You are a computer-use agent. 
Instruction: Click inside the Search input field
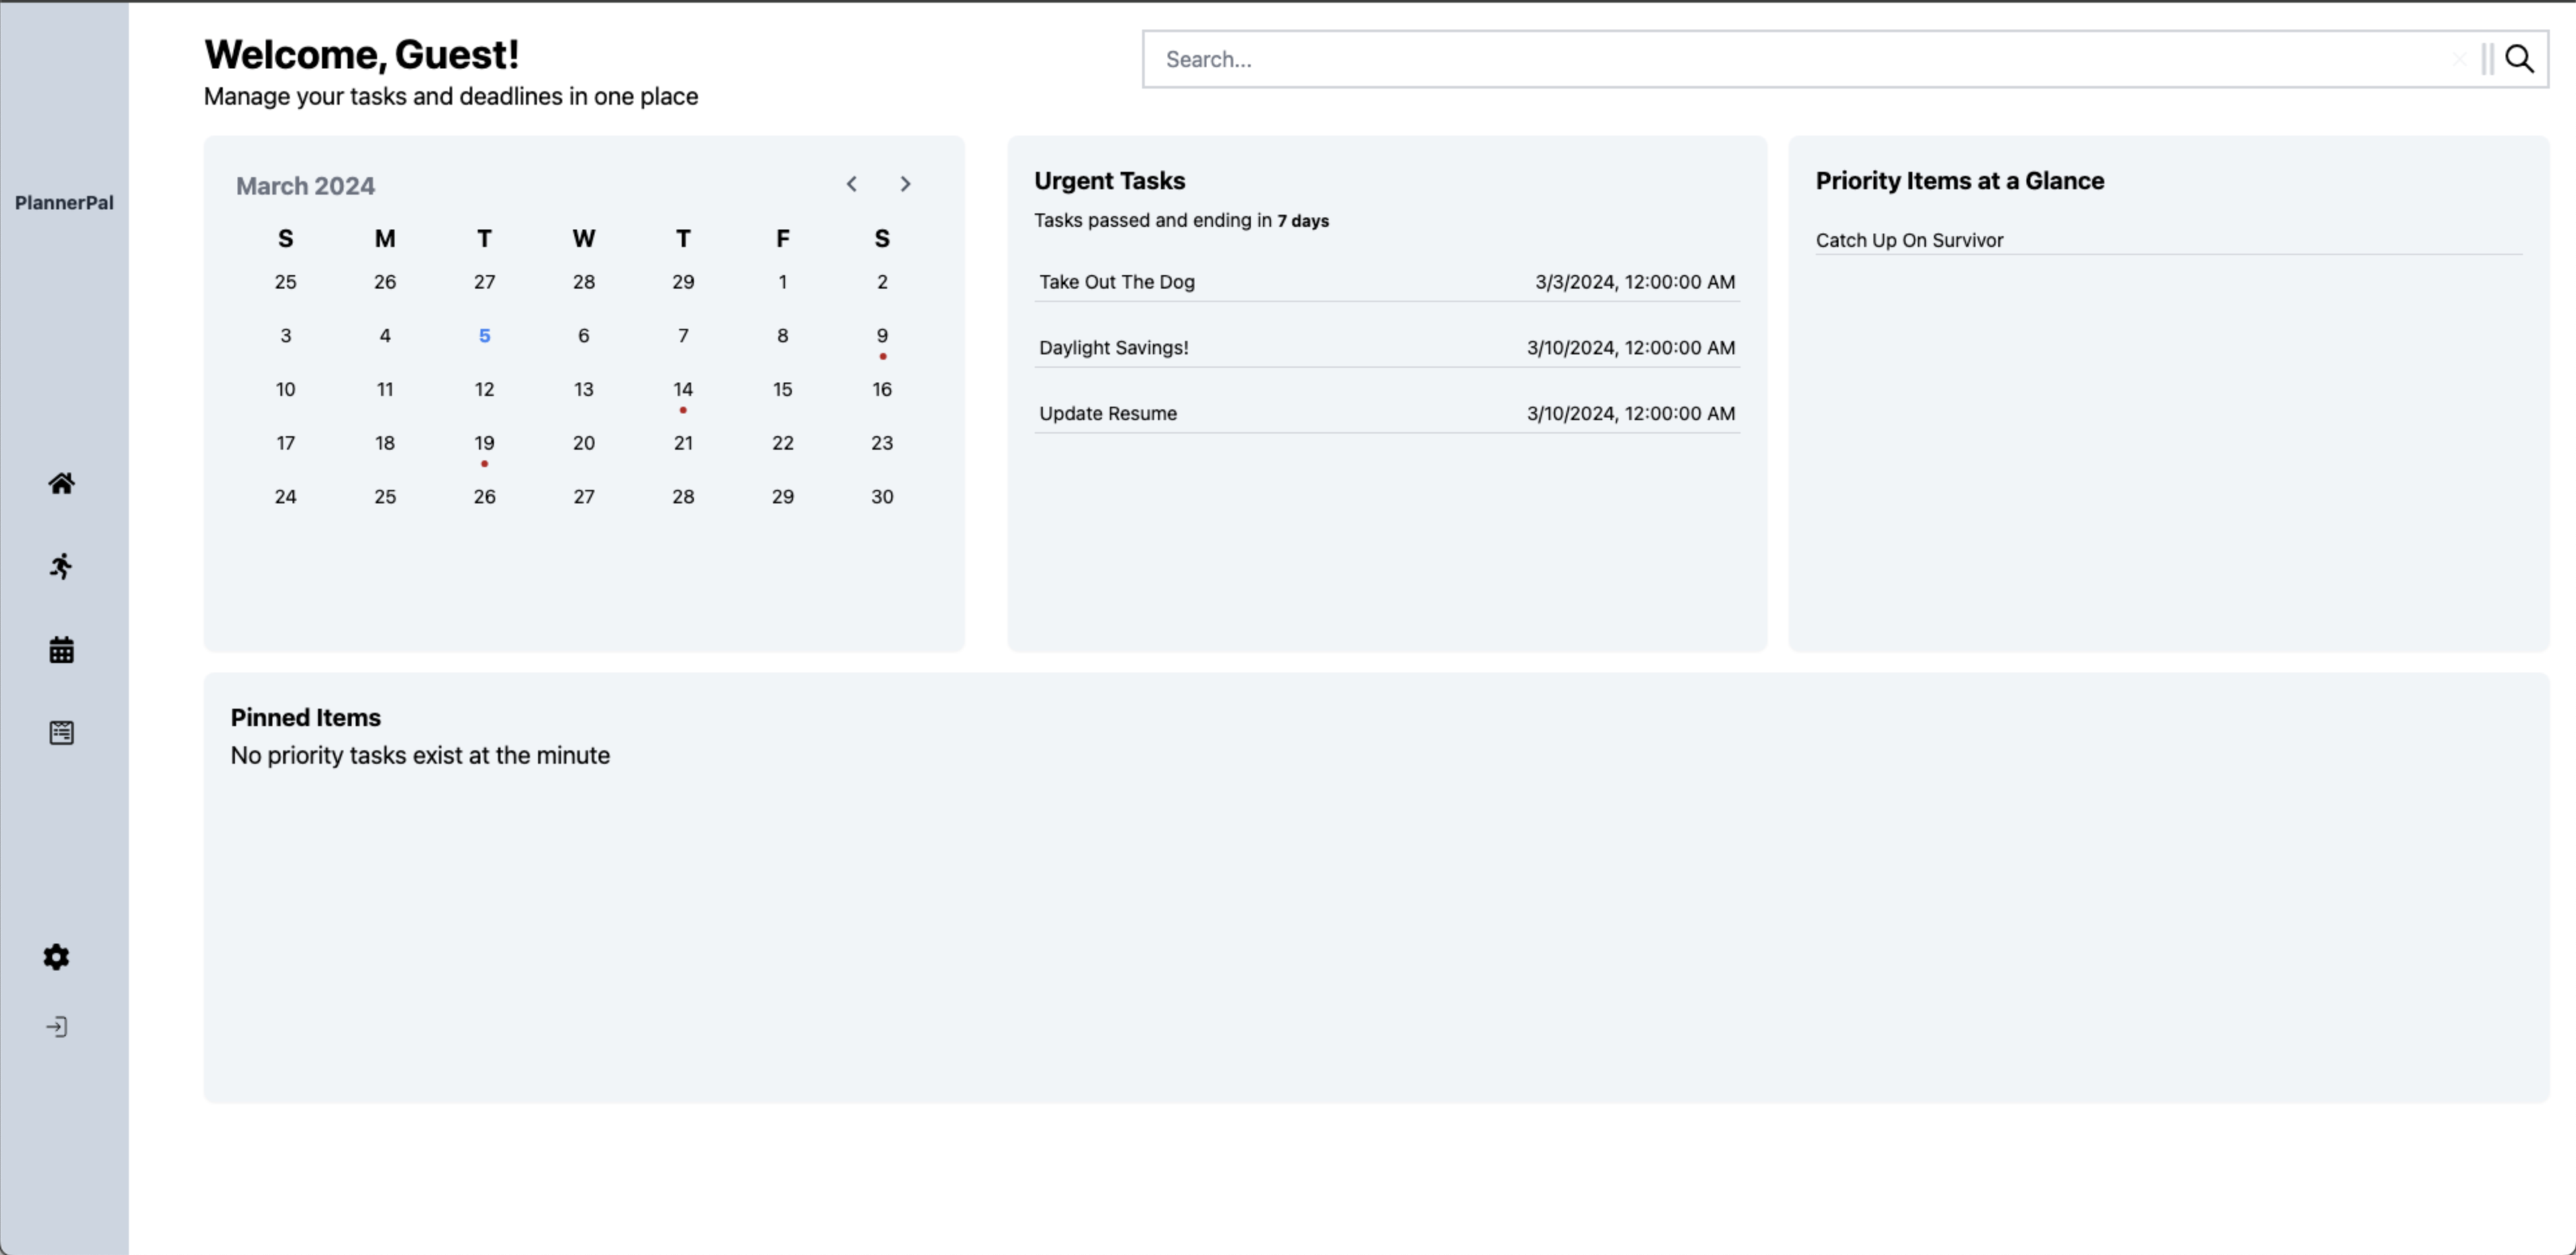click(x=1780, y=59)
